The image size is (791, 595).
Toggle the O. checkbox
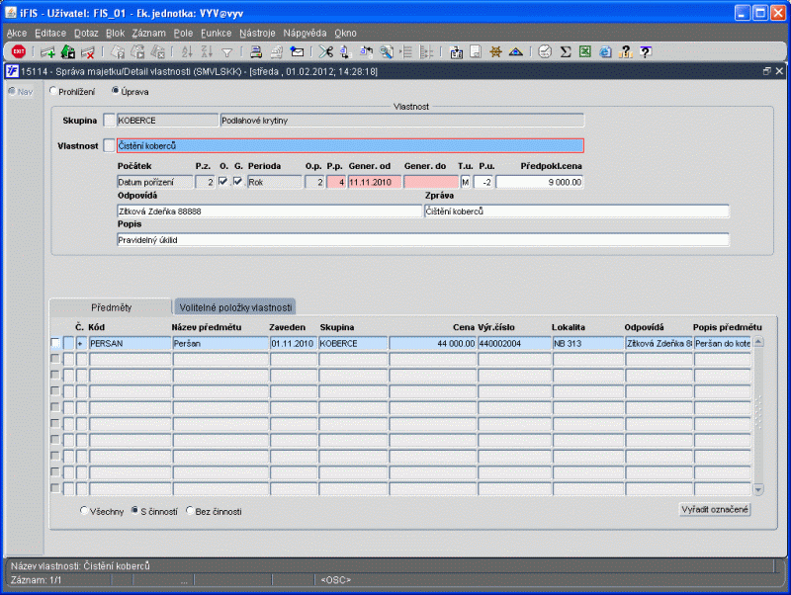coord(223,182)
